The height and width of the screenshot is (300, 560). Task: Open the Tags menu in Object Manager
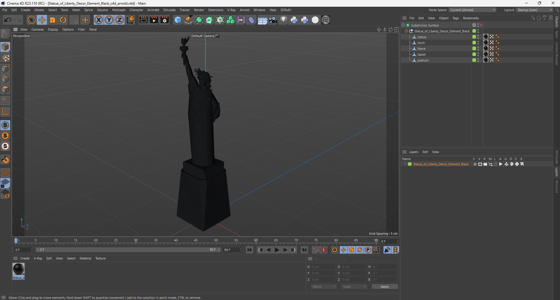[456, 18]
